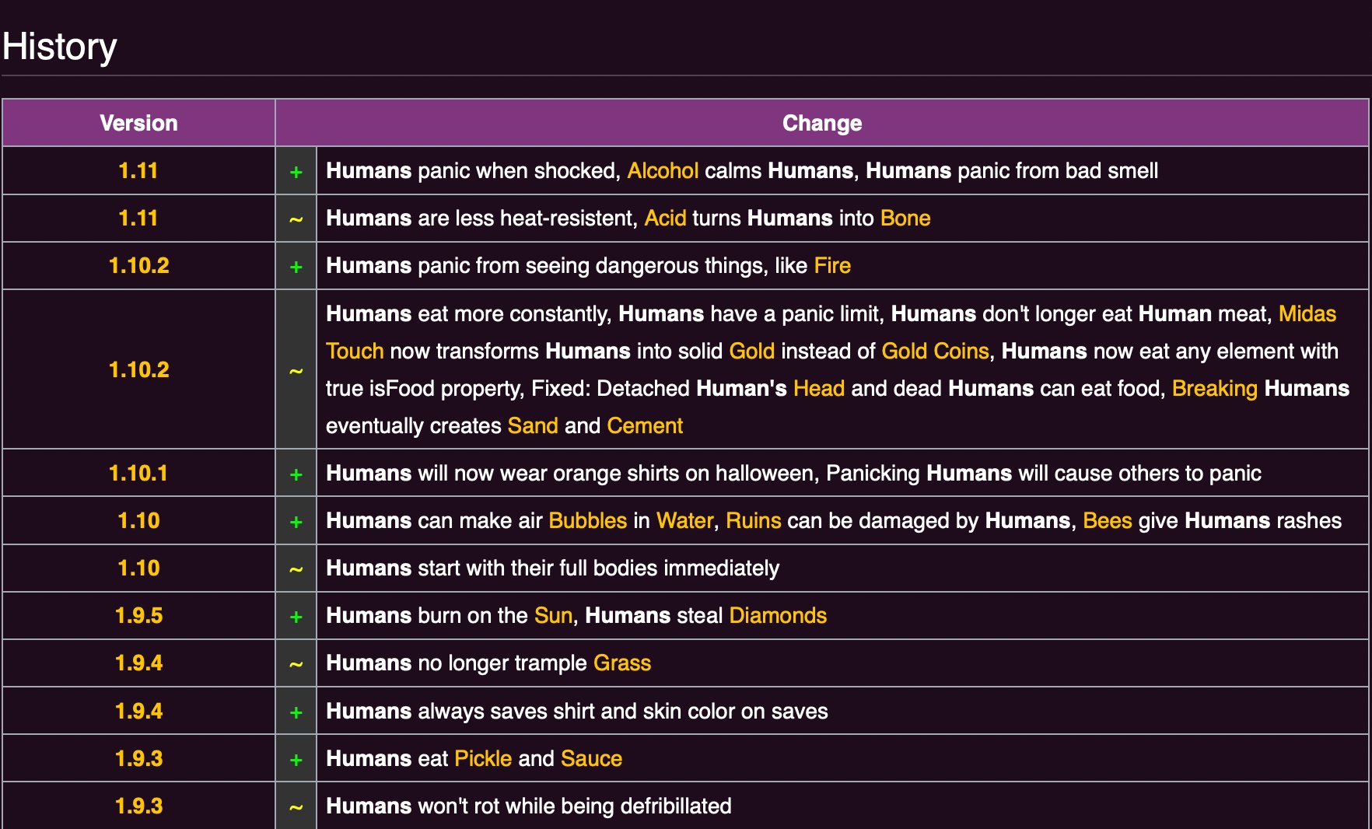Select the Cement link

tap(644, 426)
